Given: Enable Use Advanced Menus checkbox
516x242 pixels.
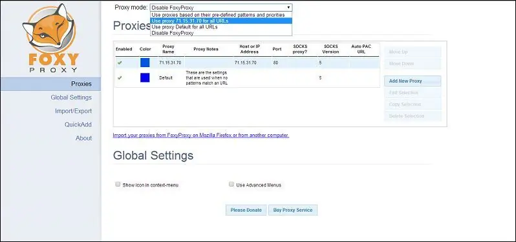Looking at the screenshot, I should click(231, 185).
